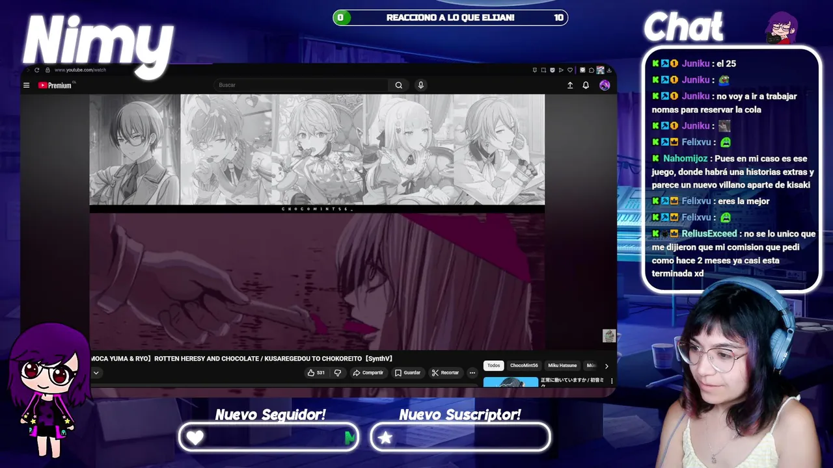The image size is (833, 468).
Task: Click the YouTube Premium logo
Action: [x=55, y=85]
